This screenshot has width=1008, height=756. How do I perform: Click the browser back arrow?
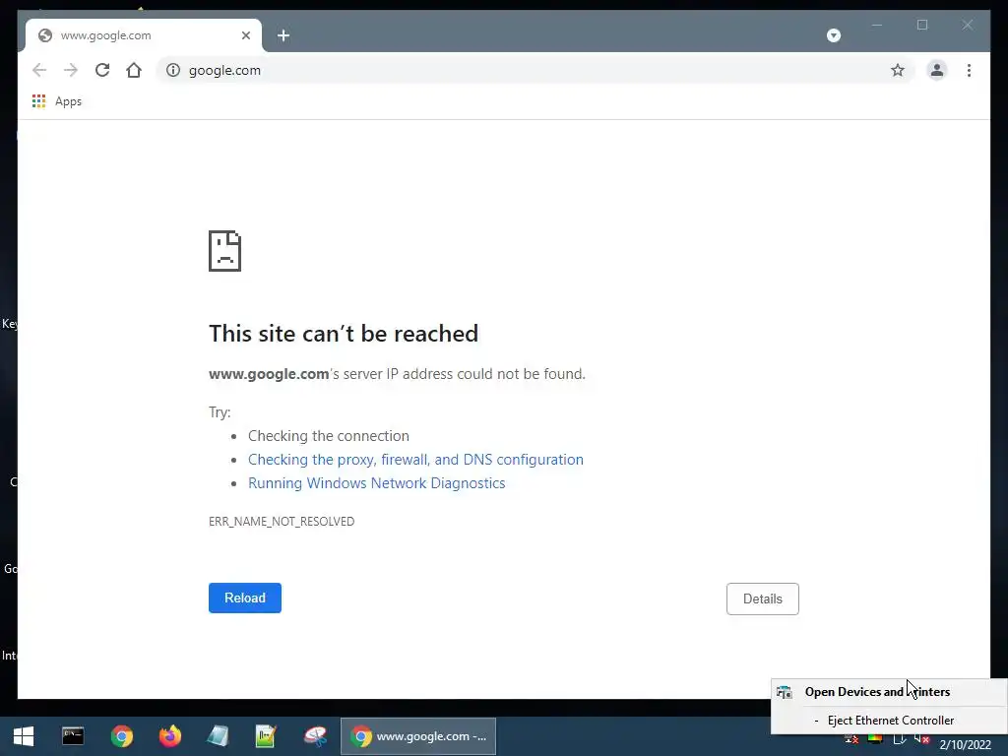tap(39, 70)
